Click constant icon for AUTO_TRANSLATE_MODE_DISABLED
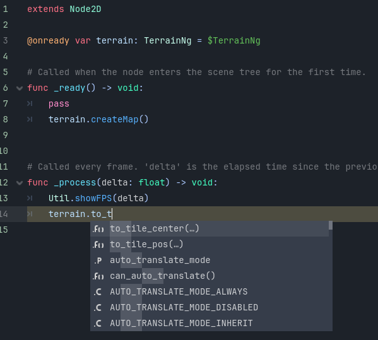This screenshot has width=378, height=340. coord(98,308)
